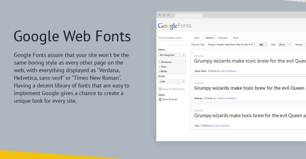Click the Open Sans font name
306x159 pixels.
[200, 71]
